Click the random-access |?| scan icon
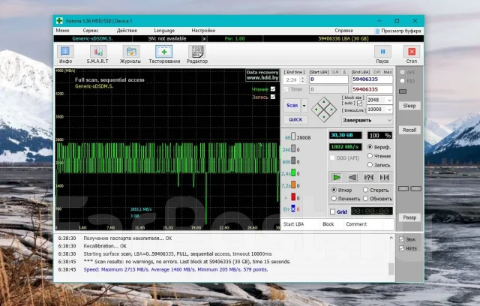Screen dimensions: 480x306 click(x=368, y=177)
